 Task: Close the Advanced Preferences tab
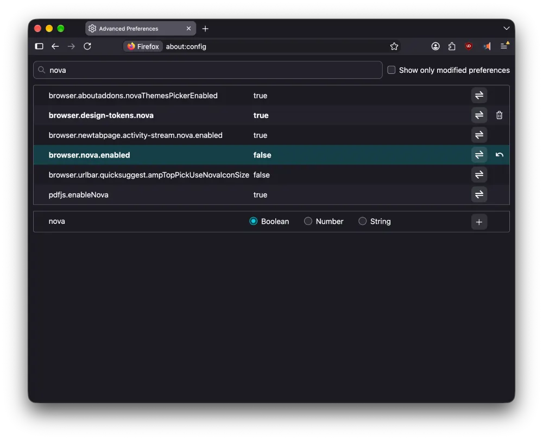tap(188, 28)
